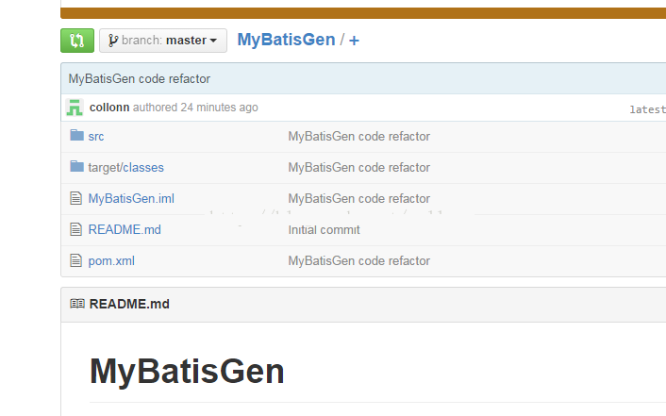This screenshot has width=666, height=416.
Task: Open README.md from the file list
Action: (x=125, y=230)
